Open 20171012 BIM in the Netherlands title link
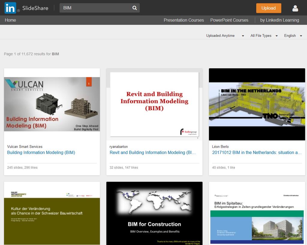The image size is (307, 245). click(x=257, y=152)
